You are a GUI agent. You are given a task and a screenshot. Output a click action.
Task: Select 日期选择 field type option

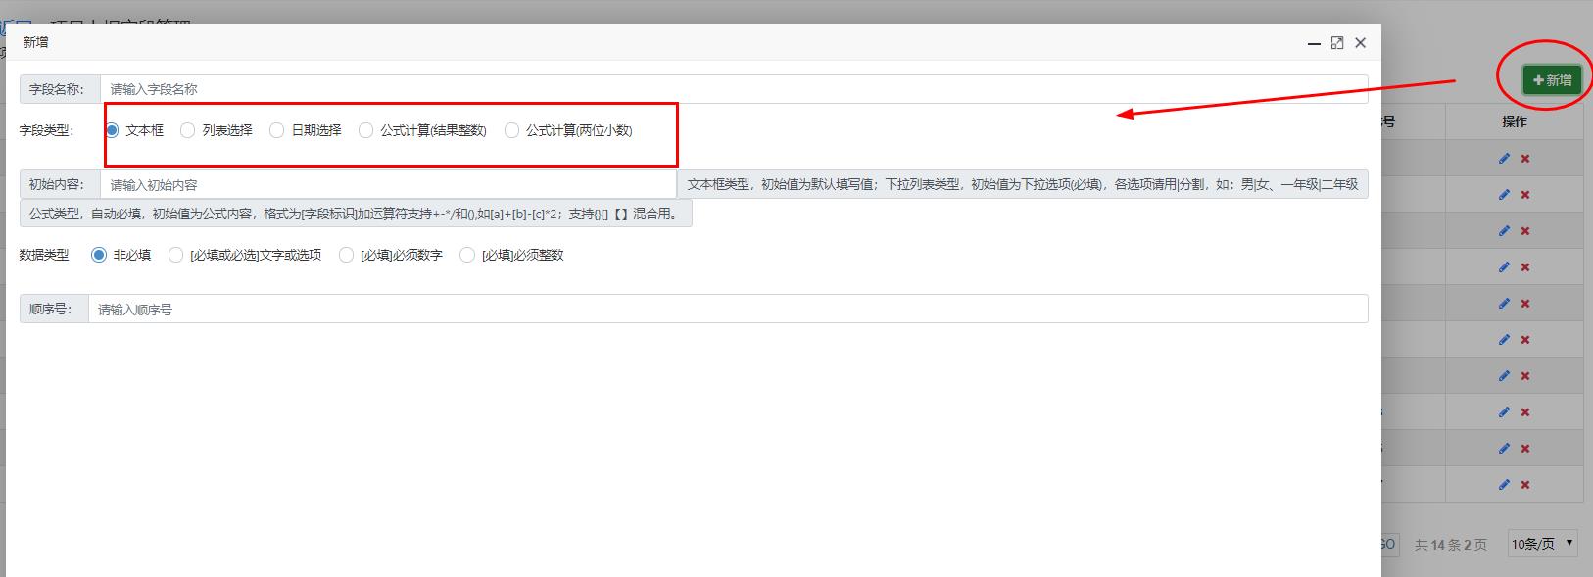[x=277, y=130]
